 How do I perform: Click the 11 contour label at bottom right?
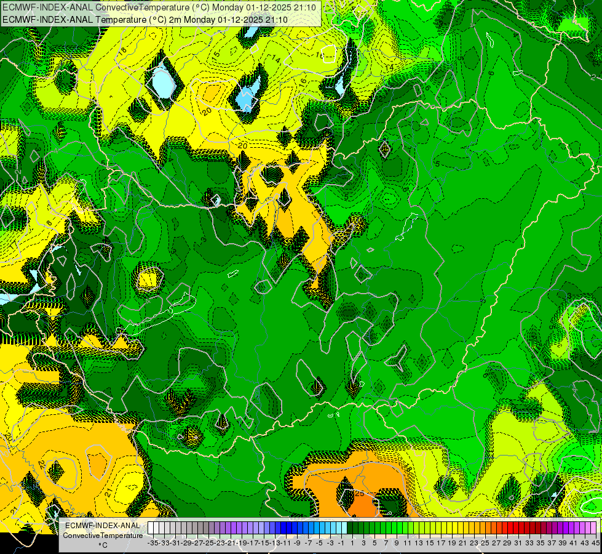588,498
